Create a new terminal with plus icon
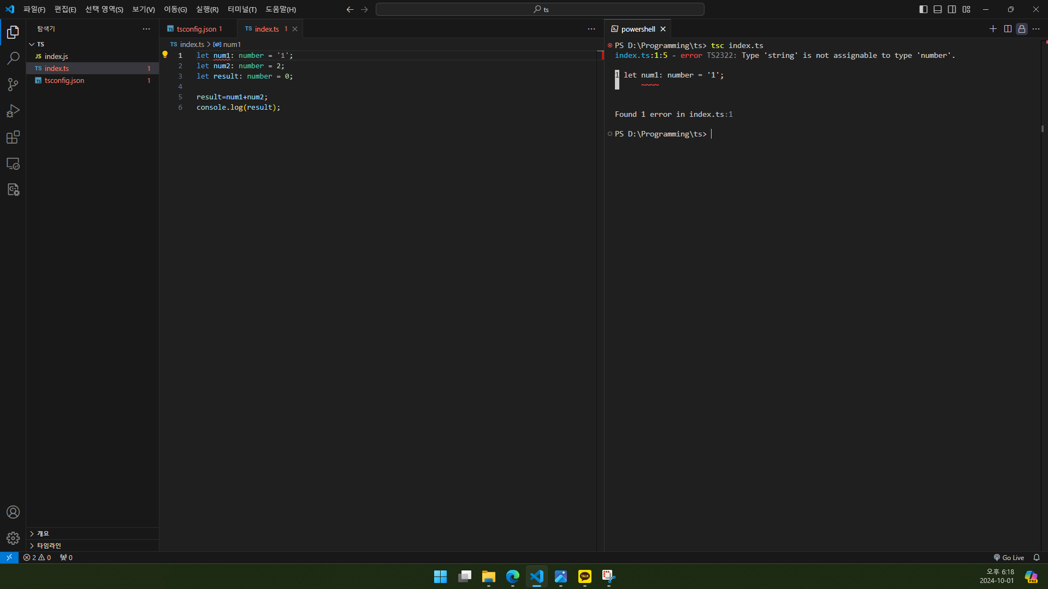 point(993,29)
